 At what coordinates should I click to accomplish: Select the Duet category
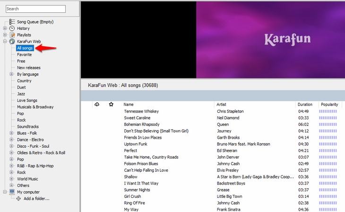(21, 87)
